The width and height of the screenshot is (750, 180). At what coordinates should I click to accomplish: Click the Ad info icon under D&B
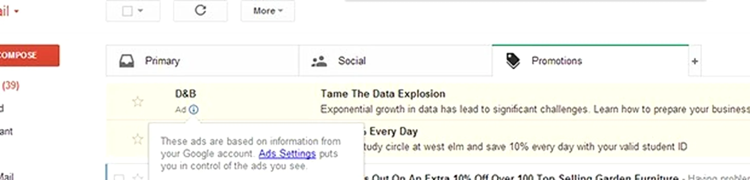[x=194, y=110]
